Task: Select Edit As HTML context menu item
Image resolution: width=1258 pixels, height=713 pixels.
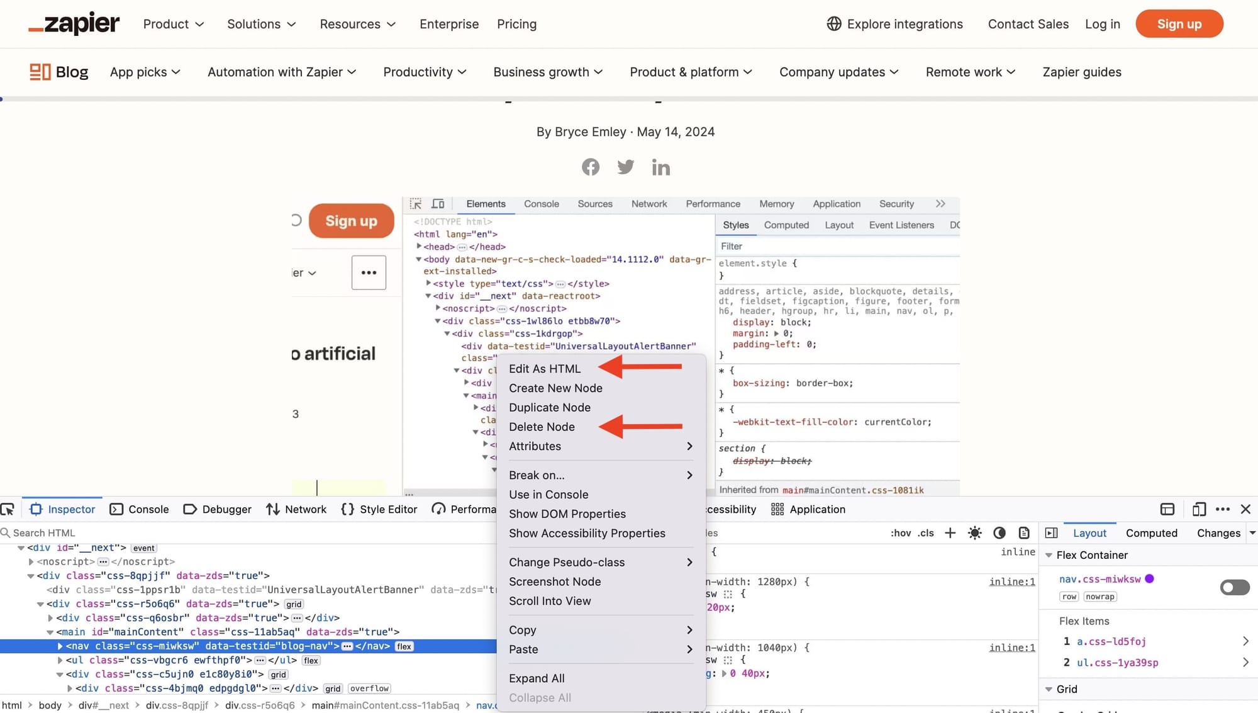Action: coord(544,368)
